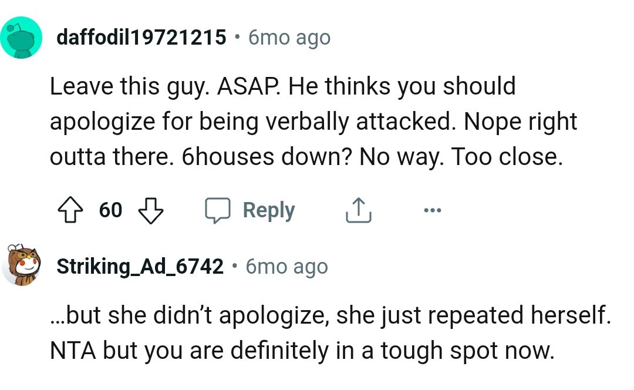
Task: Click Striking_Ad_6742's owl avatar
Action: pos(22,265)
